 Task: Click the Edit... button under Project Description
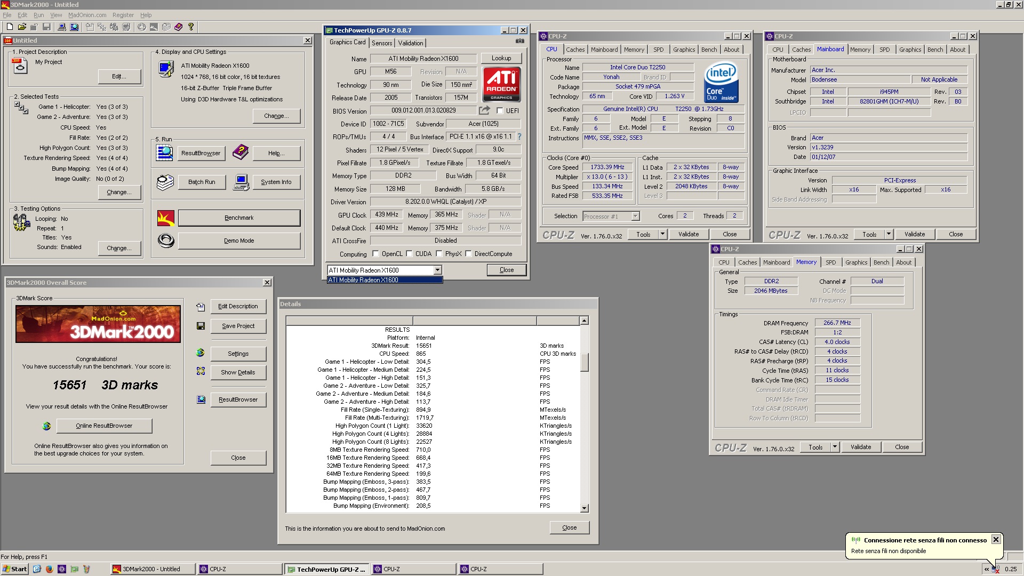click(119, 76)
